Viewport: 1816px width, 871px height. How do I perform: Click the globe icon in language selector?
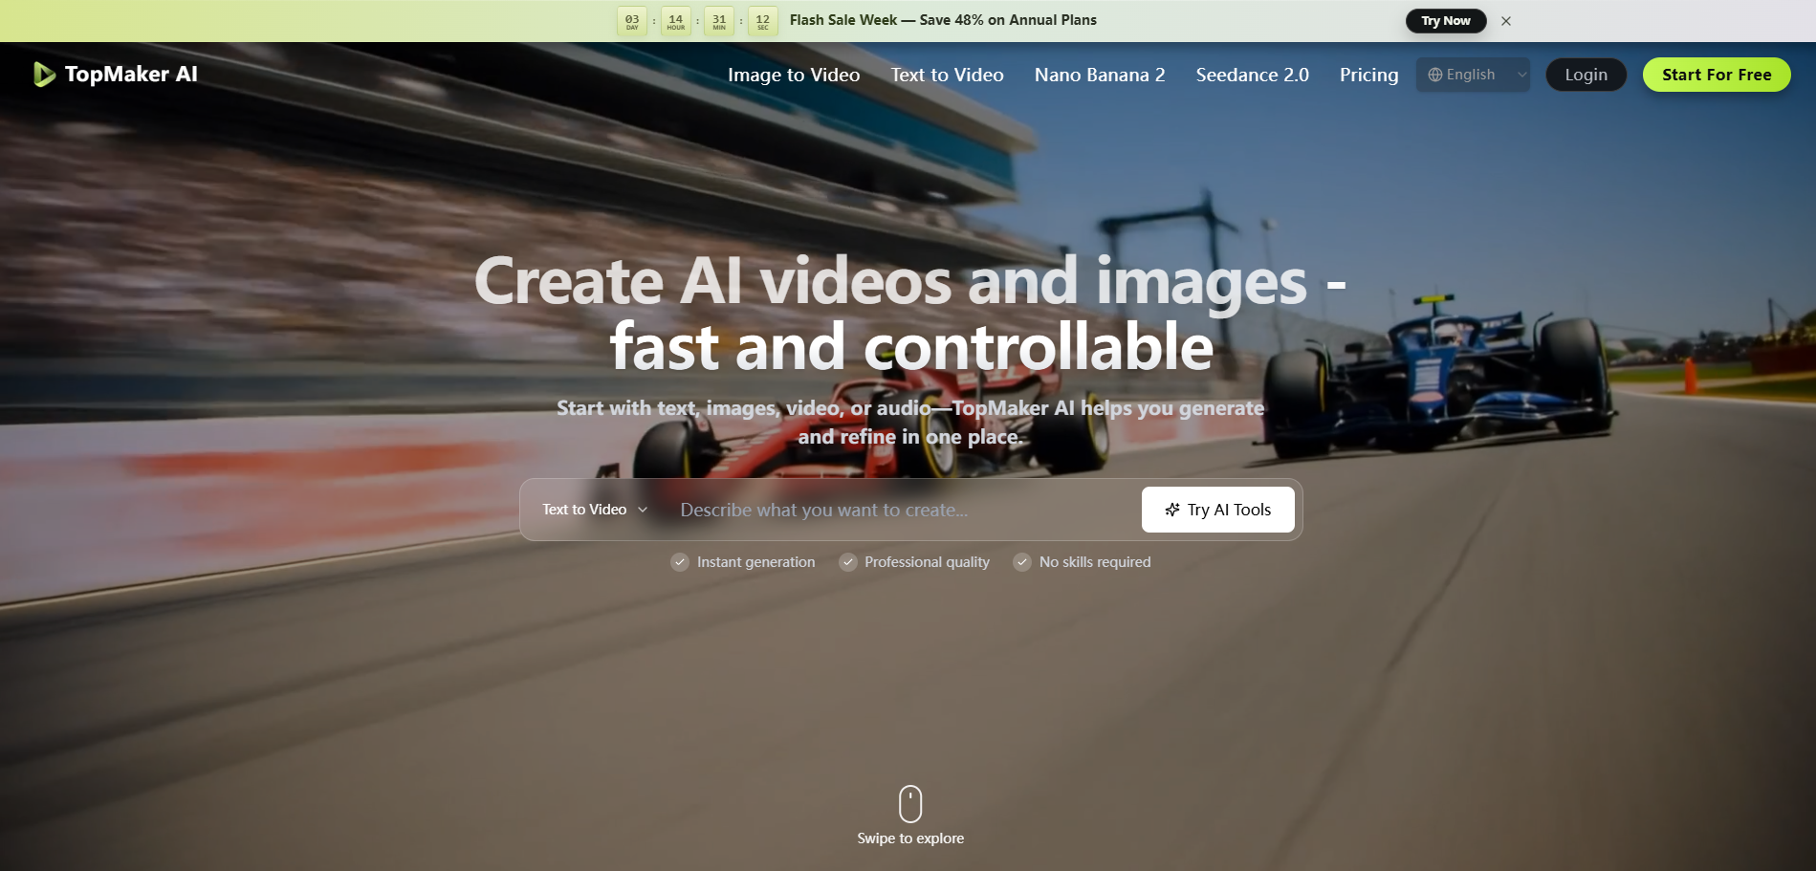tap(1434, 75)
